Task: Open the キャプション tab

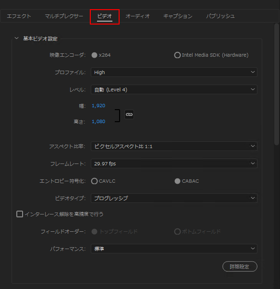Action: point(178,16)
